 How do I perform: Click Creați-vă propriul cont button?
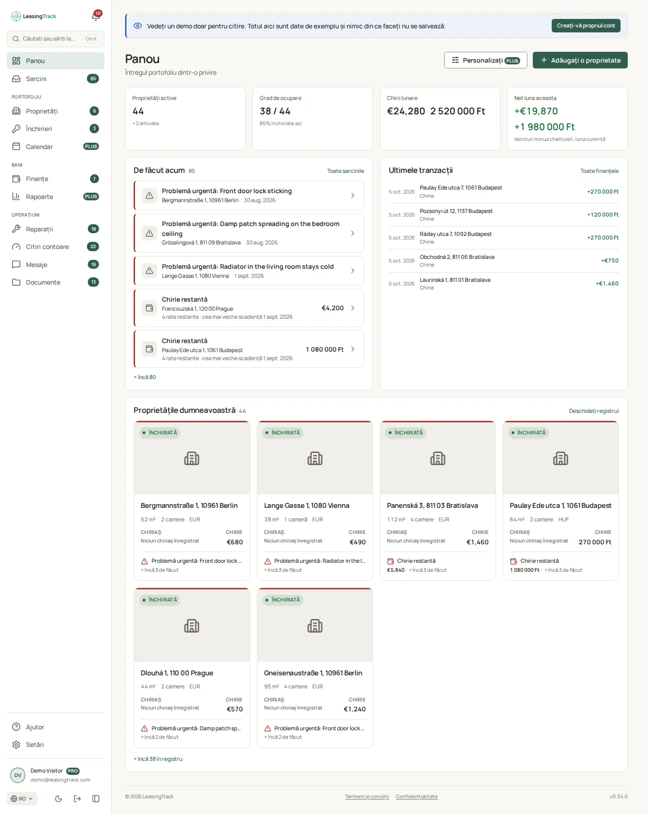pyautogui.click(x=586, y=26)
